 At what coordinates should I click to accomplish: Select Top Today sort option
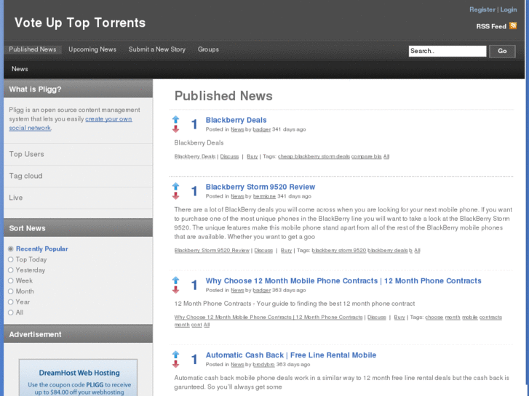[x=11, y=259]
